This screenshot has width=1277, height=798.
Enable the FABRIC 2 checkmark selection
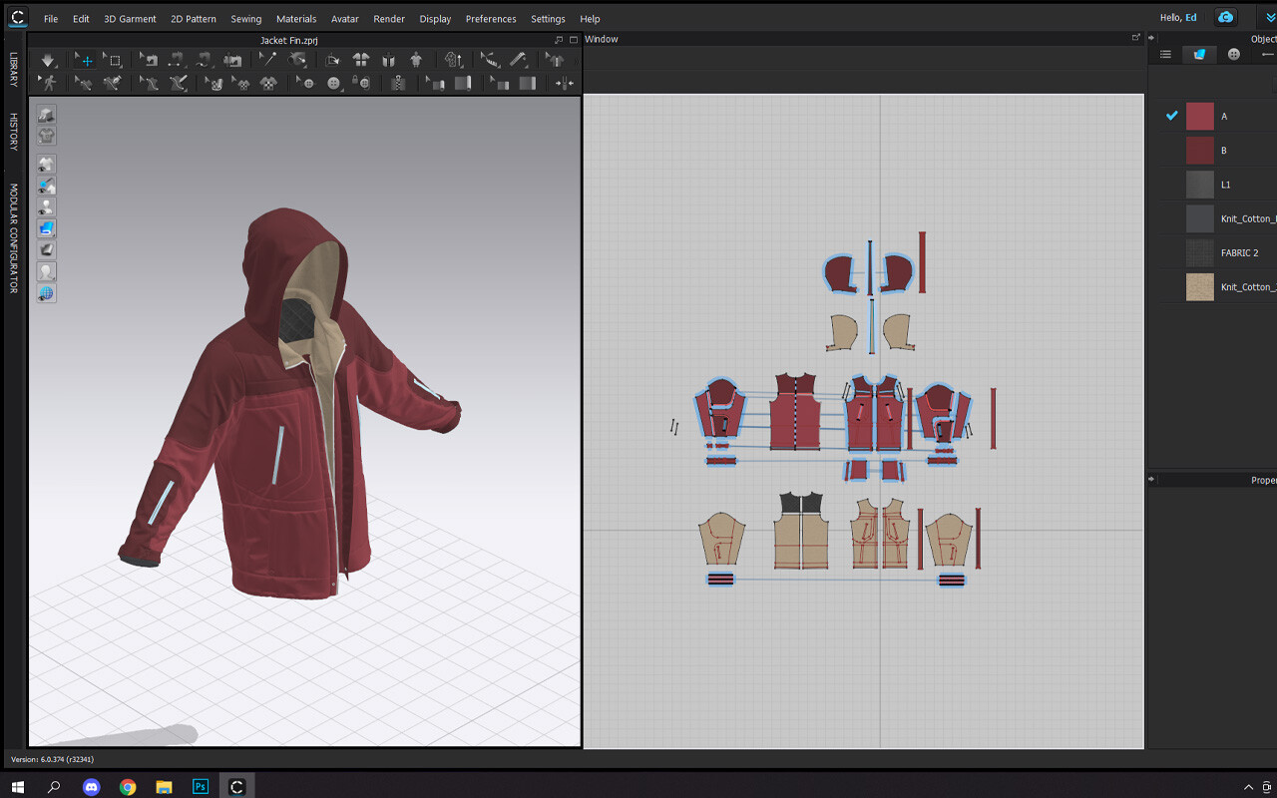click(x=1172, y=252)
